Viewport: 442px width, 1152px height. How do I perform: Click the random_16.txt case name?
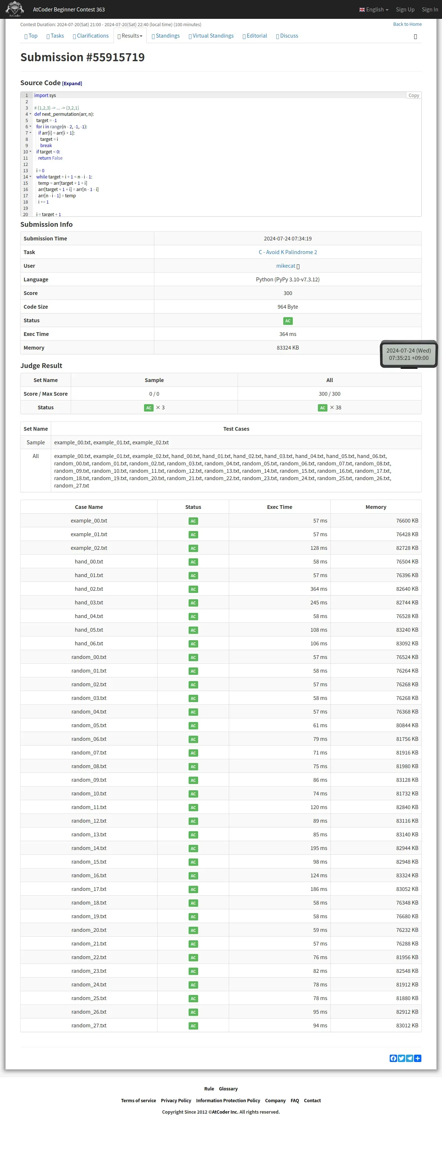tap(89, 875)
